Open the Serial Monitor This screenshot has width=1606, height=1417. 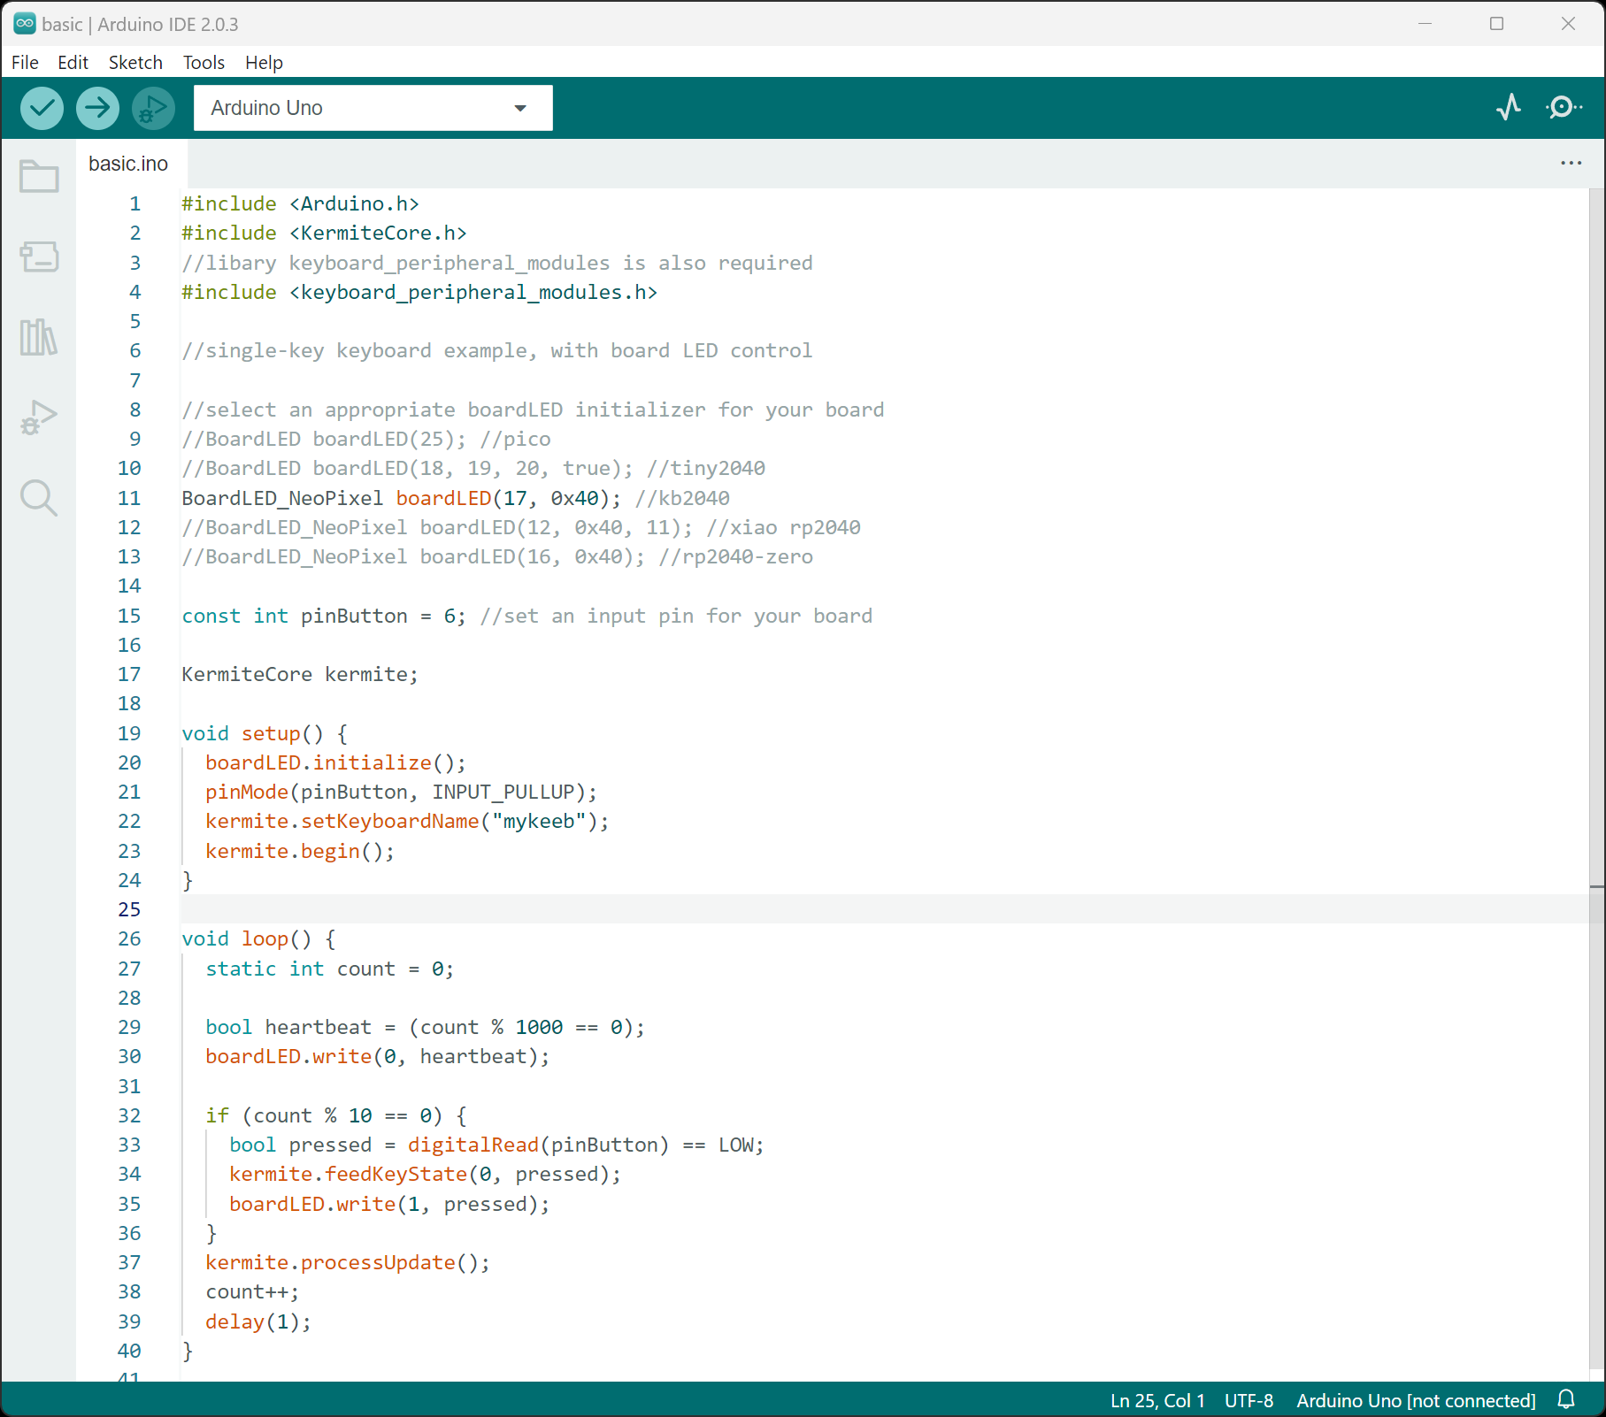point(1564,107)
